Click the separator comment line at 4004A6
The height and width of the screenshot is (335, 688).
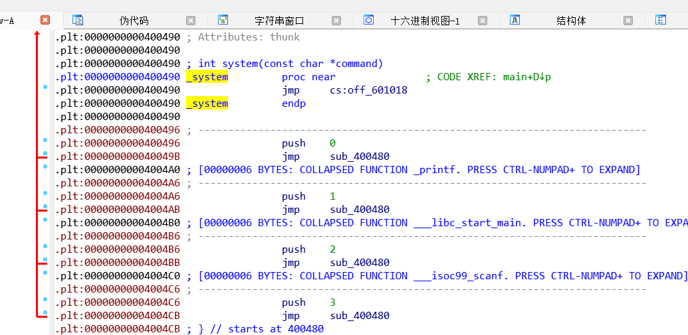point(416,183)
